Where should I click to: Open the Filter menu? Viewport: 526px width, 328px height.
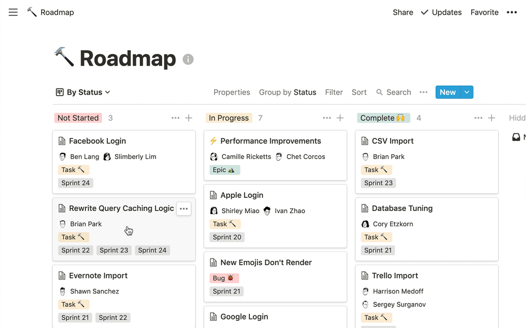(x=334, y=92)
